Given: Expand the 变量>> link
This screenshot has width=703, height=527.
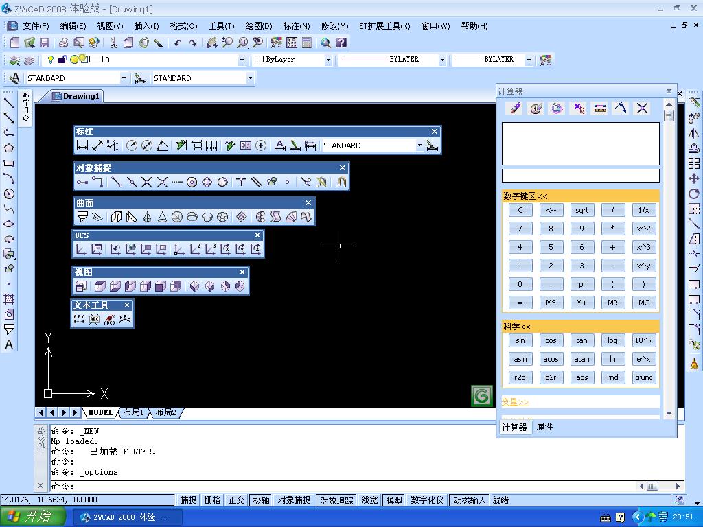Looking at the screenshot, I should pos(515,402).
